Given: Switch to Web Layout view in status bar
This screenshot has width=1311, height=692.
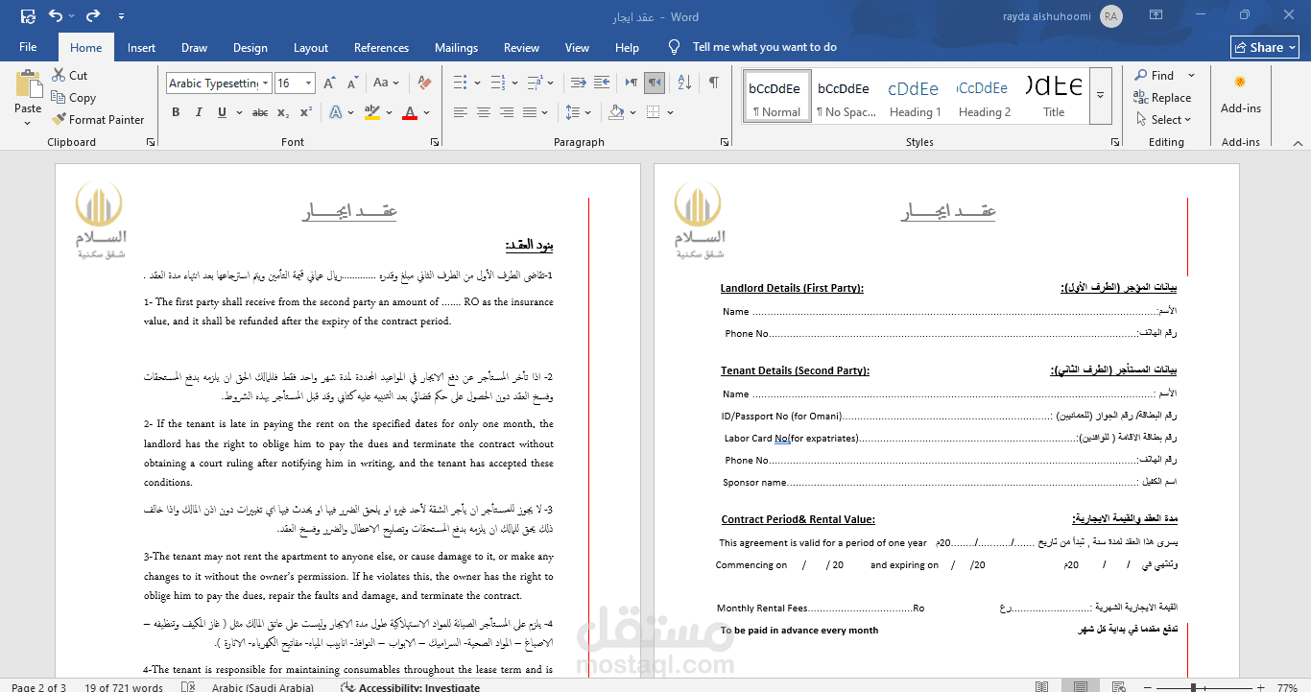Looking at the screenshot, I should pos(1120,687).
